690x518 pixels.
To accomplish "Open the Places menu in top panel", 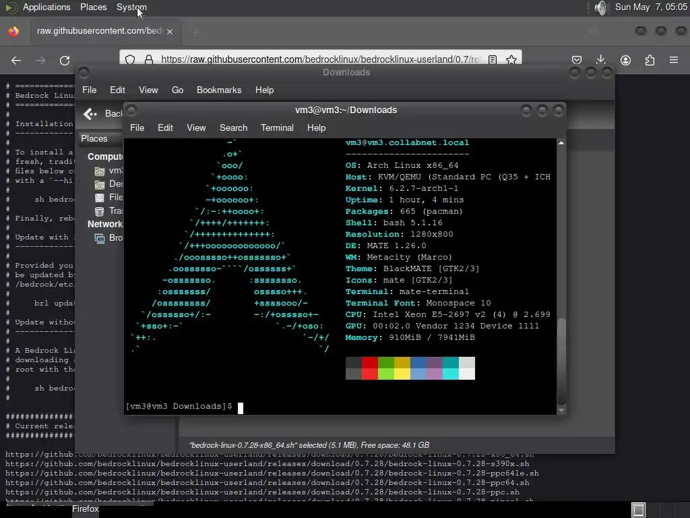I will [x=93, y=7].
